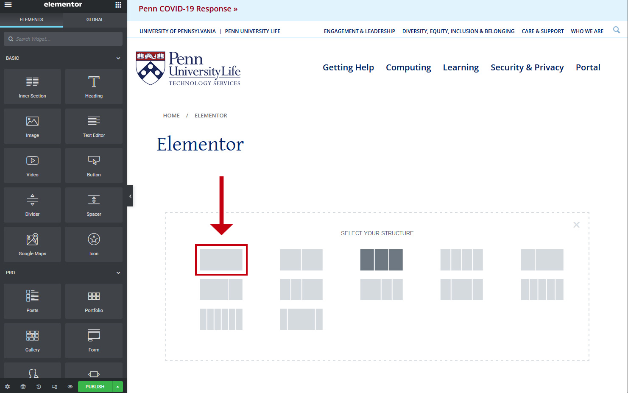Close the structure selection panel
The width and height of the screenshot is (628, 393).
pyautogui.click(x=576, y=225)
